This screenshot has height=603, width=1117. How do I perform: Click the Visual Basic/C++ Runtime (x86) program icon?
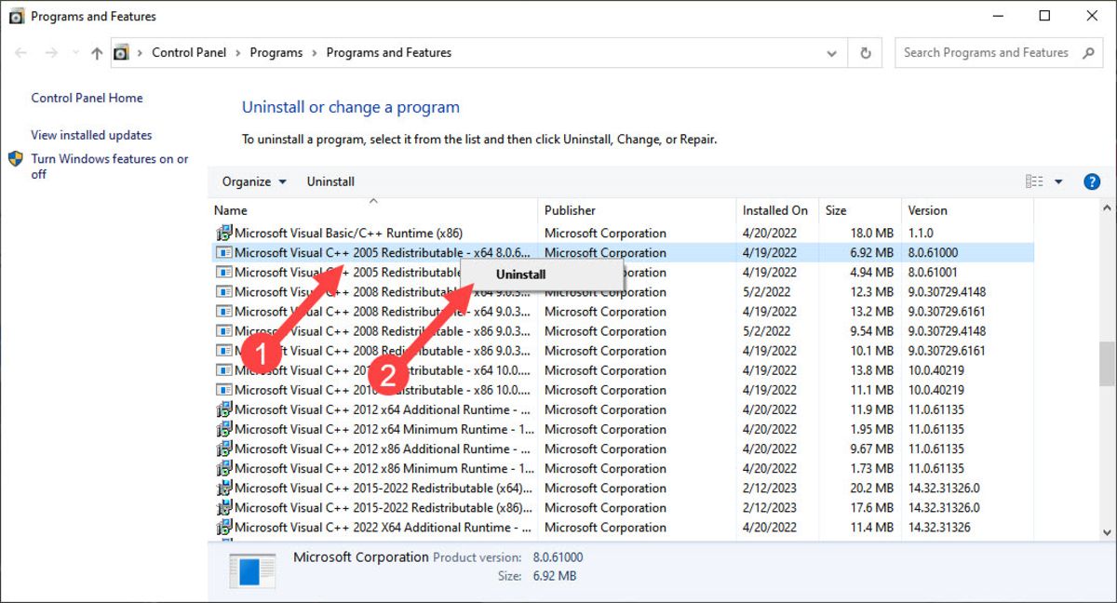point(223,234)
